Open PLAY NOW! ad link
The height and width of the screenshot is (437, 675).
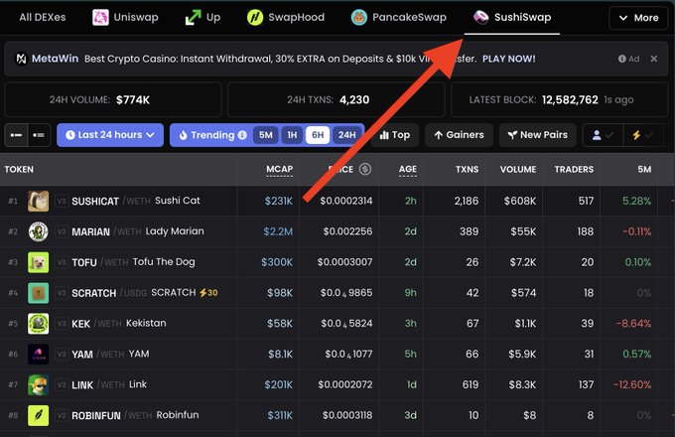pyautogui.click(x=509, y=59)
